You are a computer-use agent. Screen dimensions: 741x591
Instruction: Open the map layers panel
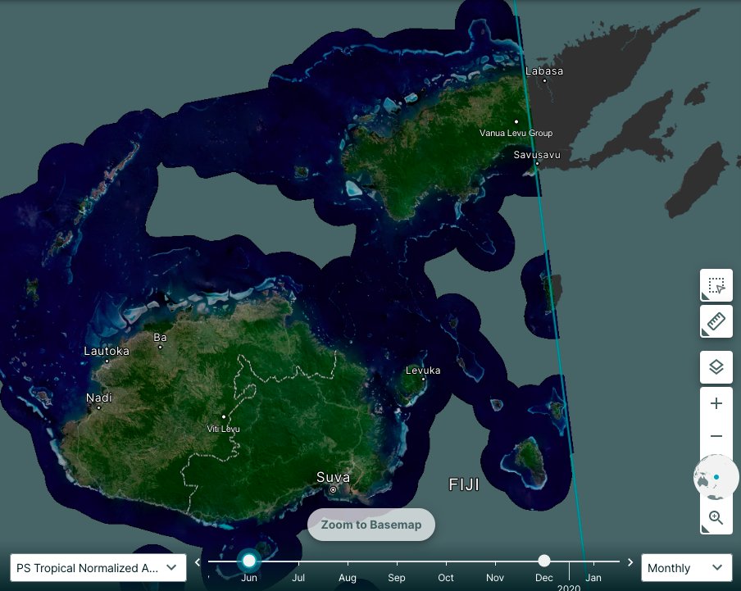pos(716,366)
